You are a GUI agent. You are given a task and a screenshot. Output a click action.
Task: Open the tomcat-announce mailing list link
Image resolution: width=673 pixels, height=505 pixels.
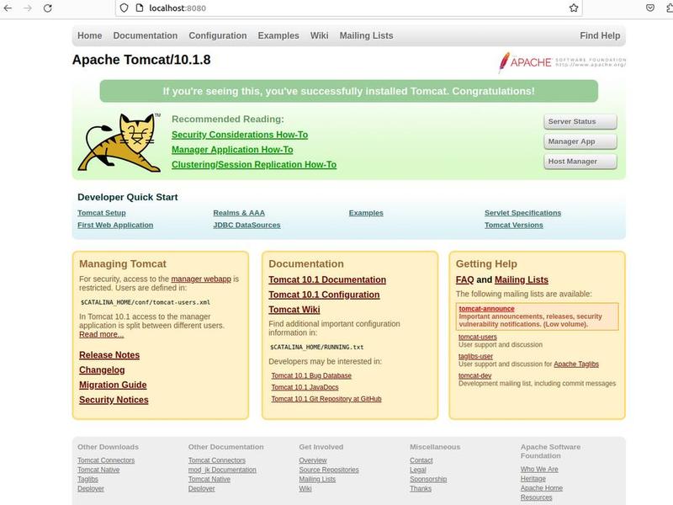[x=486, y=309]
